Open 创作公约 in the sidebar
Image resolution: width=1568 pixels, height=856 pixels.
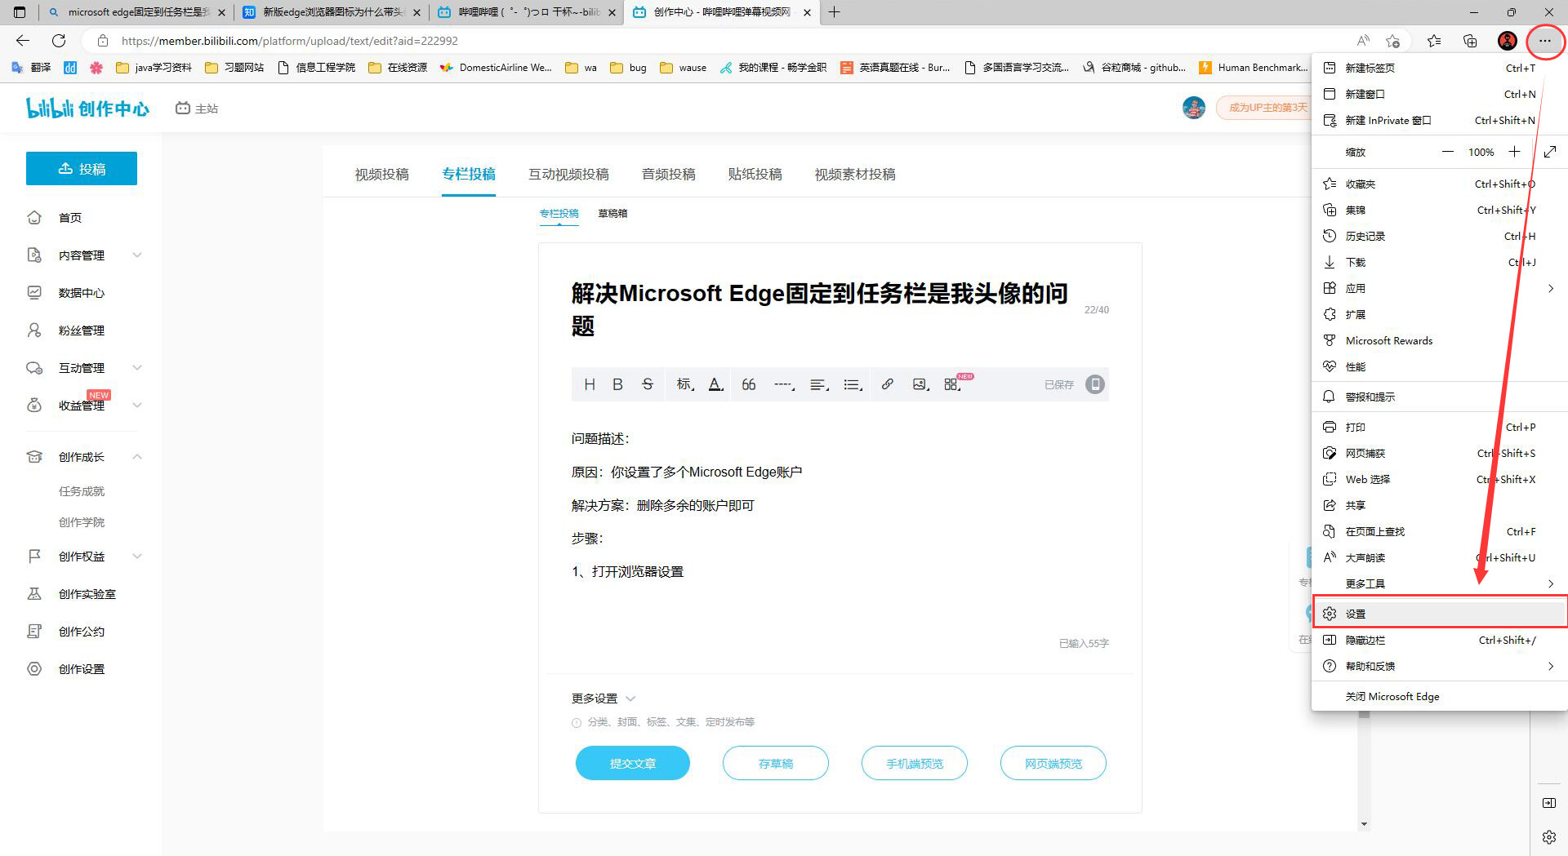point(82,632)
